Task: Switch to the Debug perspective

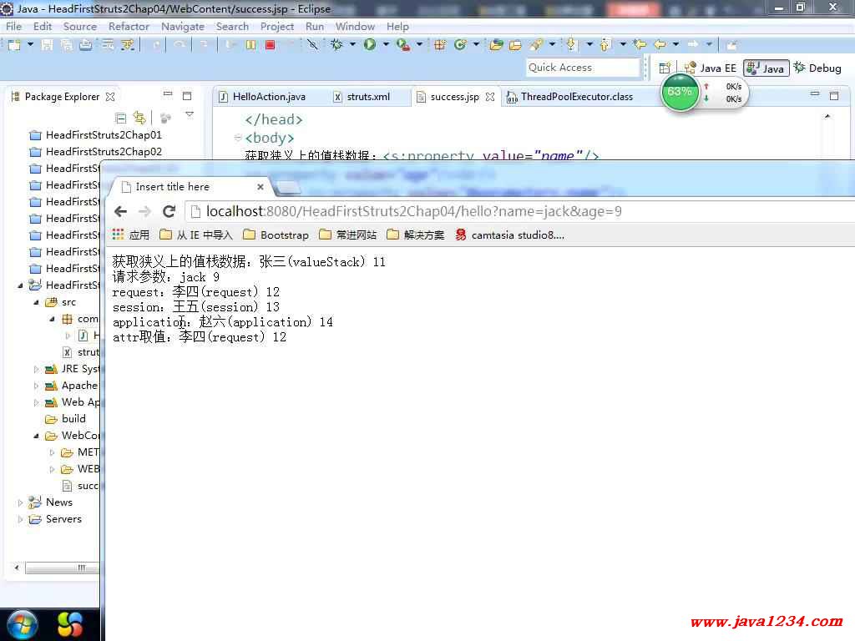Action: click(x=817, y=68)
